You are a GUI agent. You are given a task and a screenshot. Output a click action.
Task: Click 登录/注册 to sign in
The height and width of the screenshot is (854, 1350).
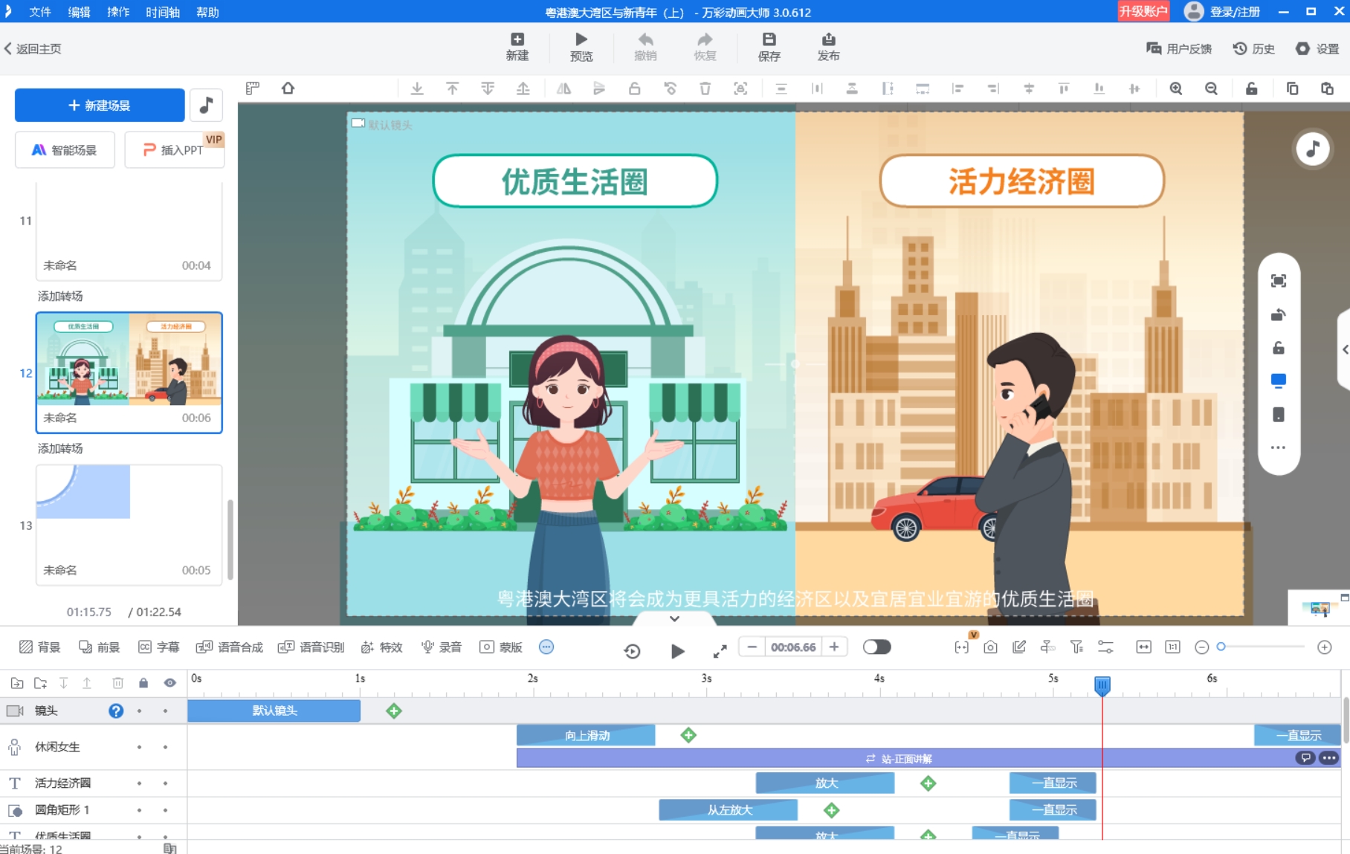coord(1234,12)
